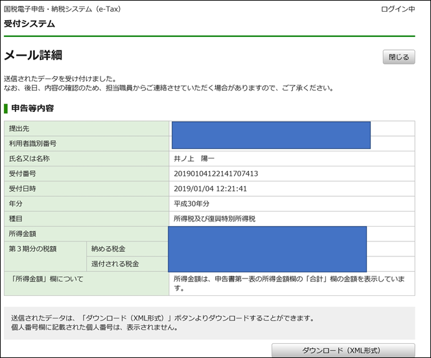
Task: Select the value 平成30年分
Action: (192, 204)
